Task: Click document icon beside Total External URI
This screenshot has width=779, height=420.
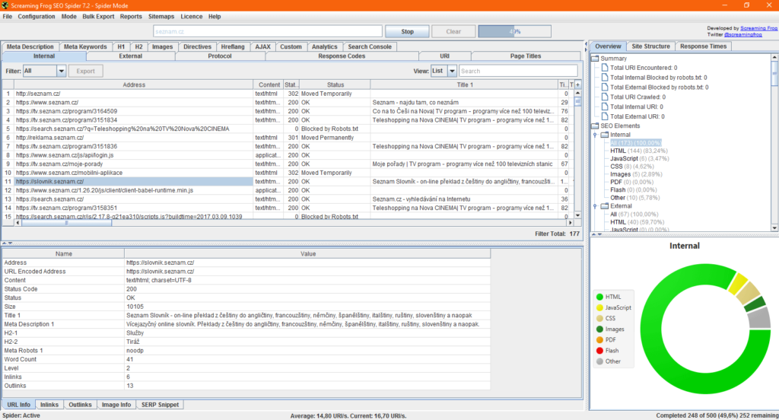Action: pos(605,116)
